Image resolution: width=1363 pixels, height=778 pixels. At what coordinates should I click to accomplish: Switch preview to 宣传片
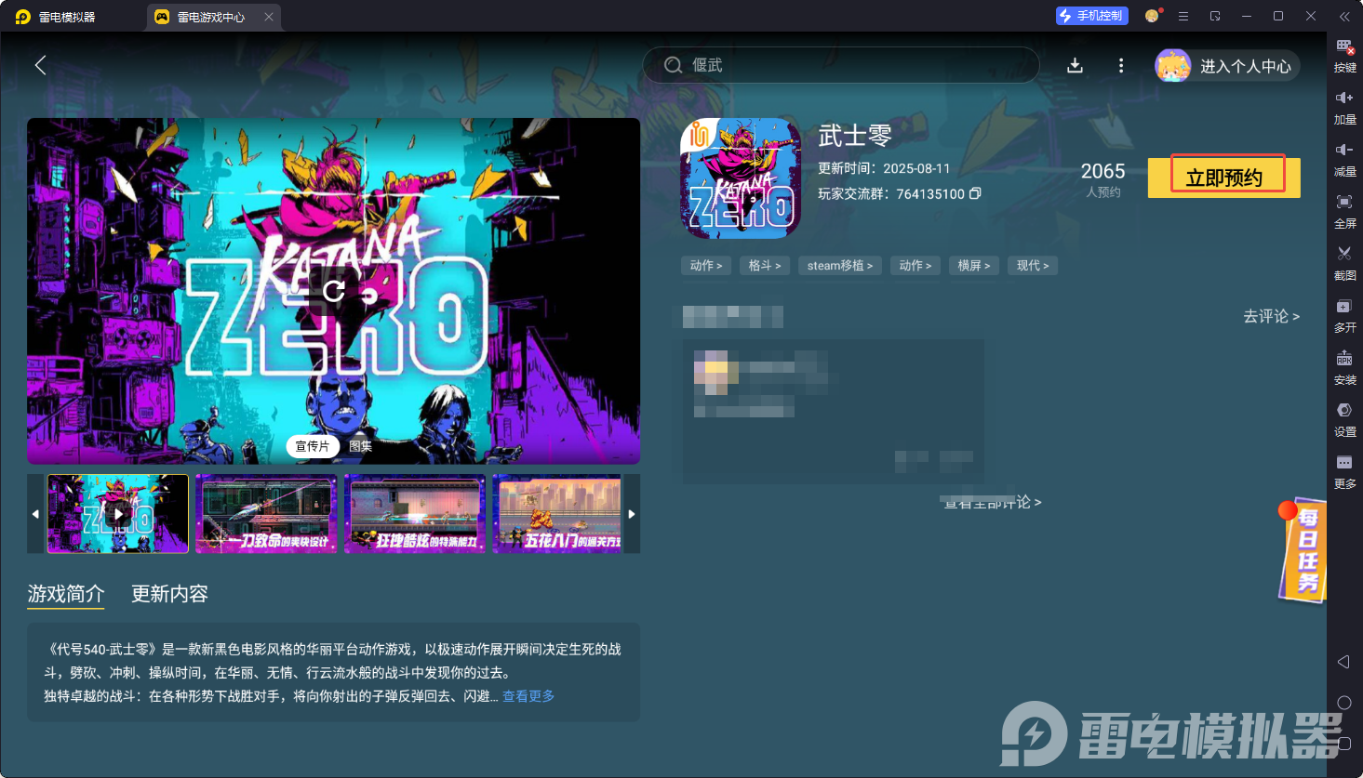pyautogui.click(x=313, y=446)
